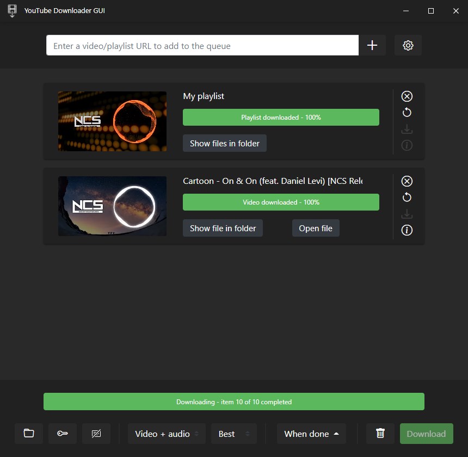Click the Playlist downloaded - 100% progress bar
This screenshot has height=457, width=468.
pos(281,117)
